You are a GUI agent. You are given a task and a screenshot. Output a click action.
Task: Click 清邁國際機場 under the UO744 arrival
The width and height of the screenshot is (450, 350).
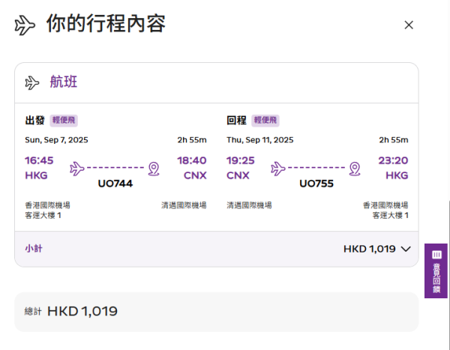(x=184, y=205)
